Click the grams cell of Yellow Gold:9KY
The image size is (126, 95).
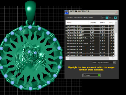click(x=94, y=26)
